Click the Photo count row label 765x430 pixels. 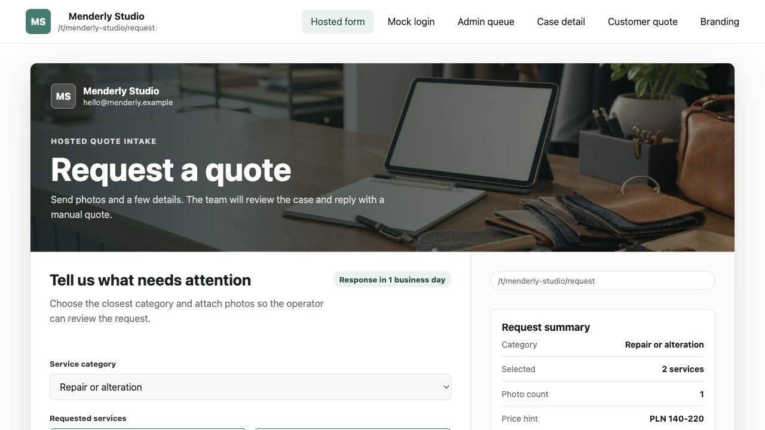tap(525, 394)
